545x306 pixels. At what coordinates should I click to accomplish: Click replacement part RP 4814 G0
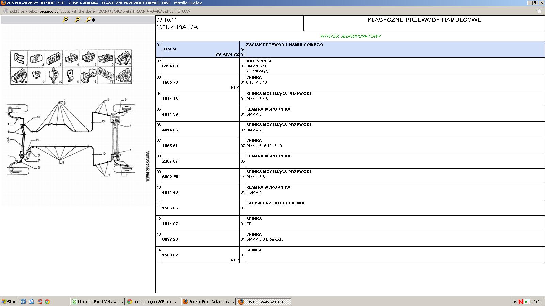click(x=227, y=55)
